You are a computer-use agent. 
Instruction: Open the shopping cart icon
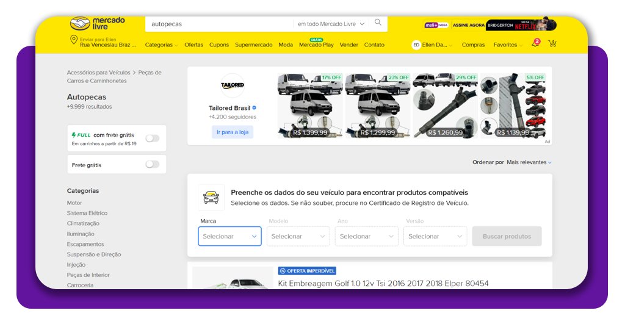pos(552,43)
